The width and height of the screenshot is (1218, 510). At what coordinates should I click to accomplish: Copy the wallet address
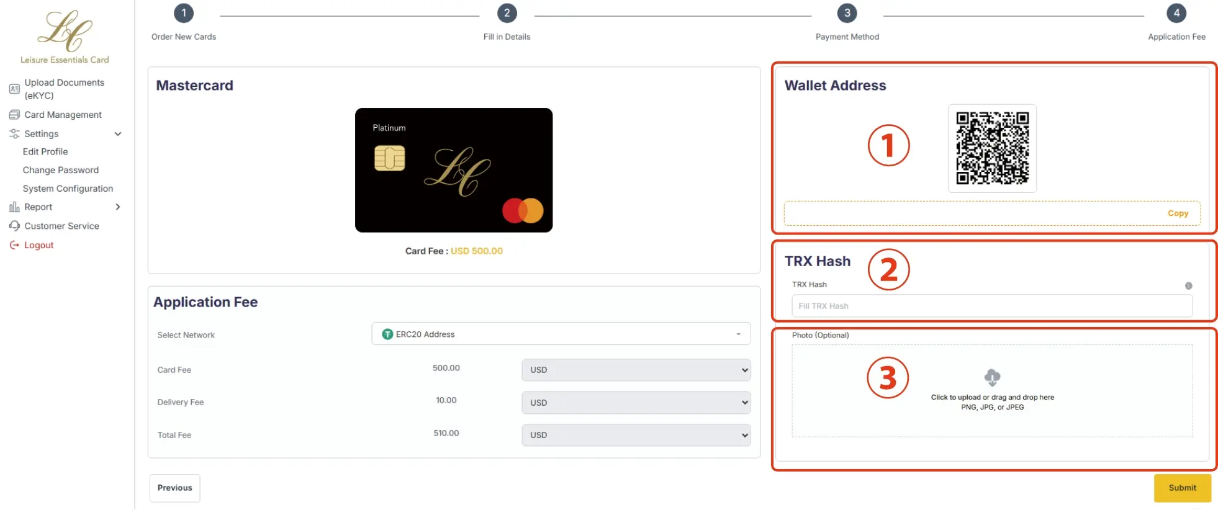(1178, 213)
